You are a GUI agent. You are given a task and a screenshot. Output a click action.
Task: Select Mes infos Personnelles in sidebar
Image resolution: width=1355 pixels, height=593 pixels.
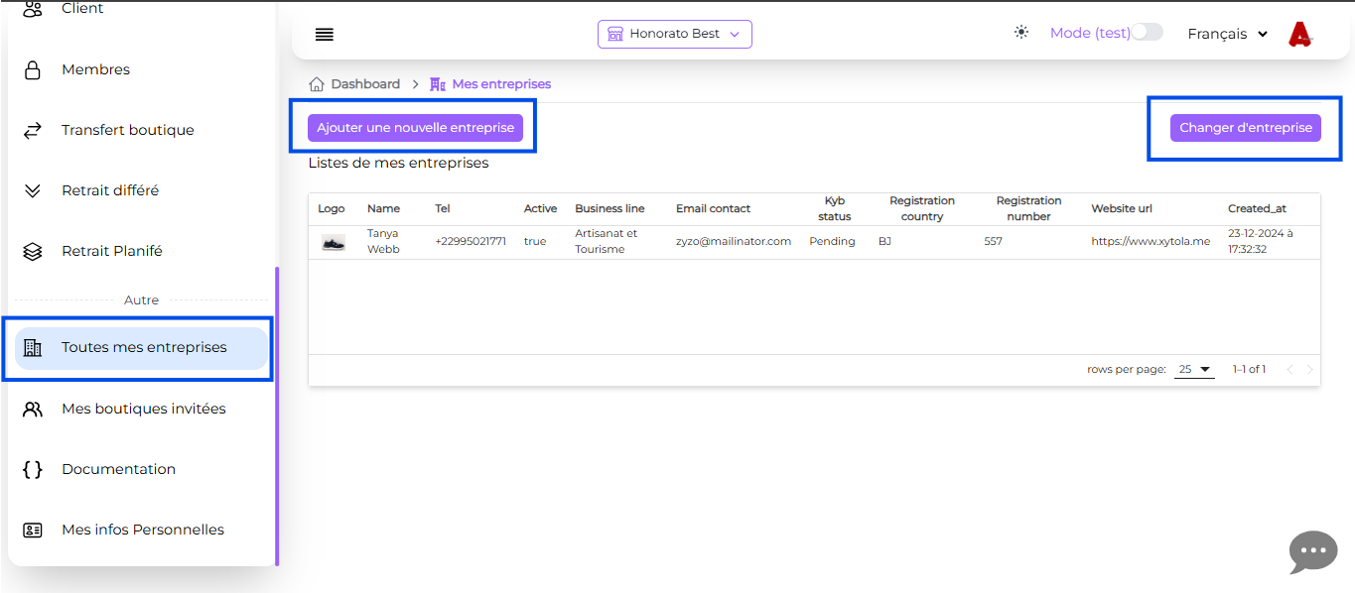click(142, 530)
